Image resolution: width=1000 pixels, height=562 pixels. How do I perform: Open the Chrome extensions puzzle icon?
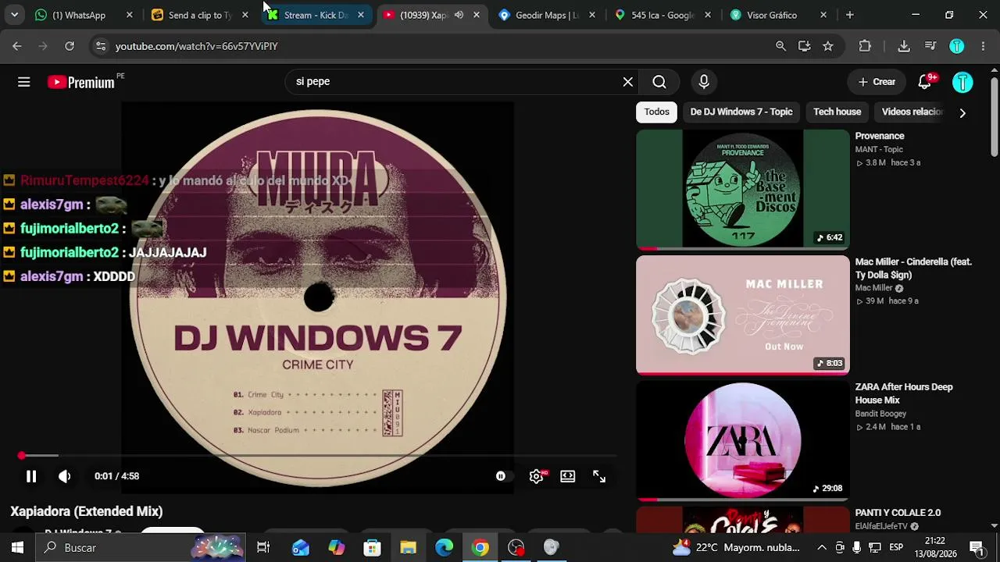point(865,46)
